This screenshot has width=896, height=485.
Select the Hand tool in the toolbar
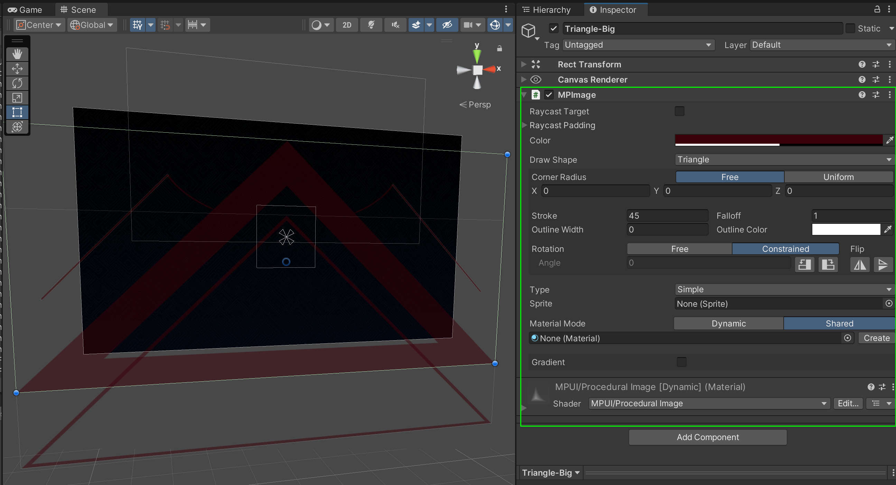point(17,54)
